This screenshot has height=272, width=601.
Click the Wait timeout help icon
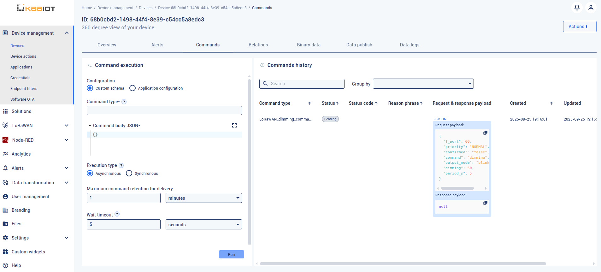(x=117, y=214)
